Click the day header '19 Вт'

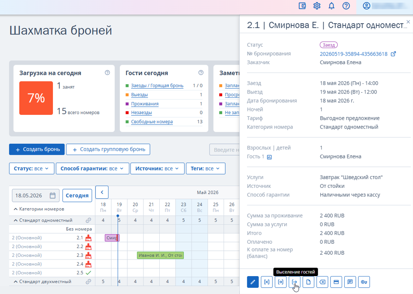(x=119, y=207)
